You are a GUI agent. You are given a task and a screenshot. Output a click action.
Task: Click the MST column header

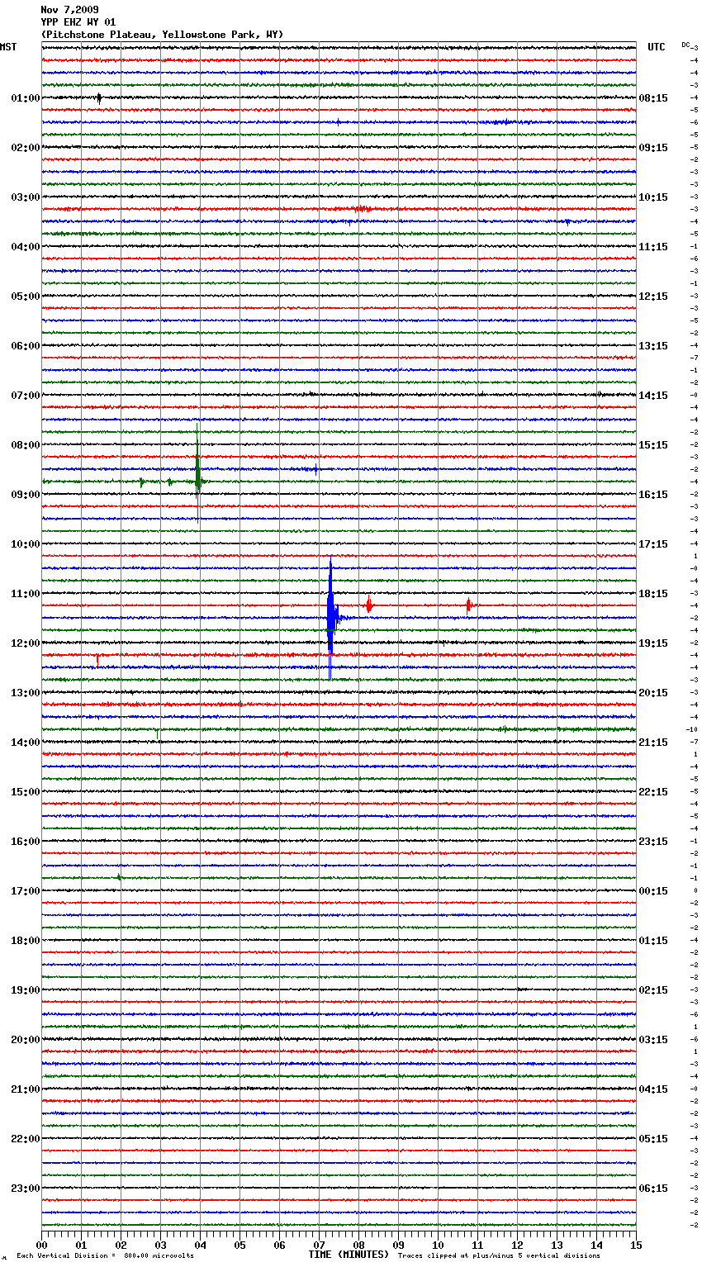click(x=8, y=47)
